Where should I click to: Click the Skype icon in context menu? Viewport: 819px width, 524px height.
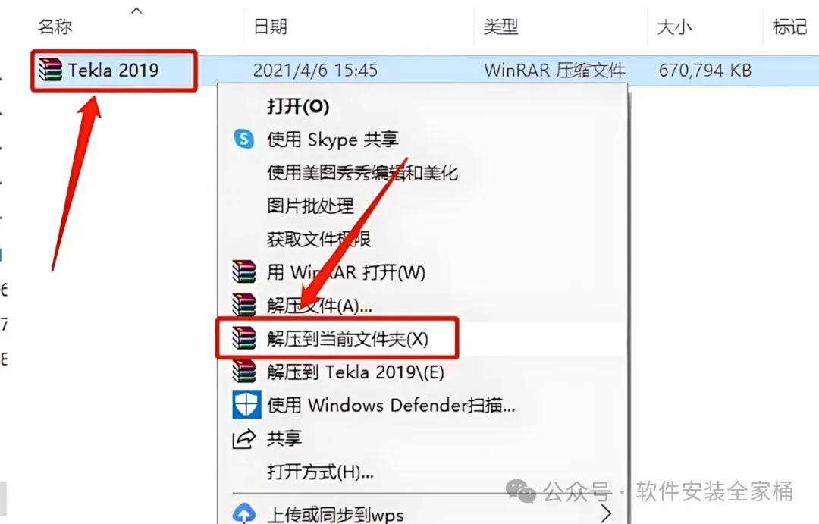coord(244,139)
